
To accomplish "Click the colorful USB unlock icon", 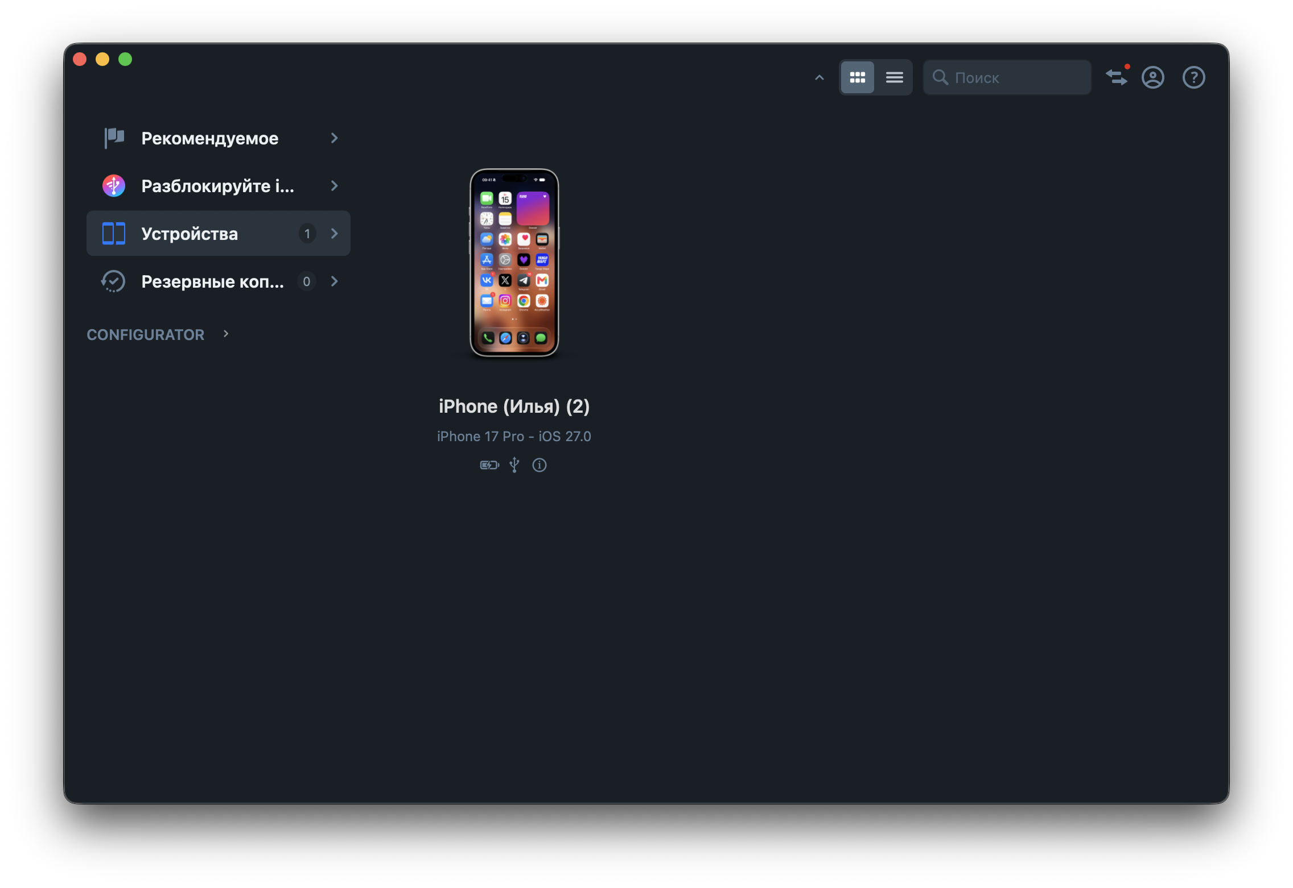I will coord(114,186).
